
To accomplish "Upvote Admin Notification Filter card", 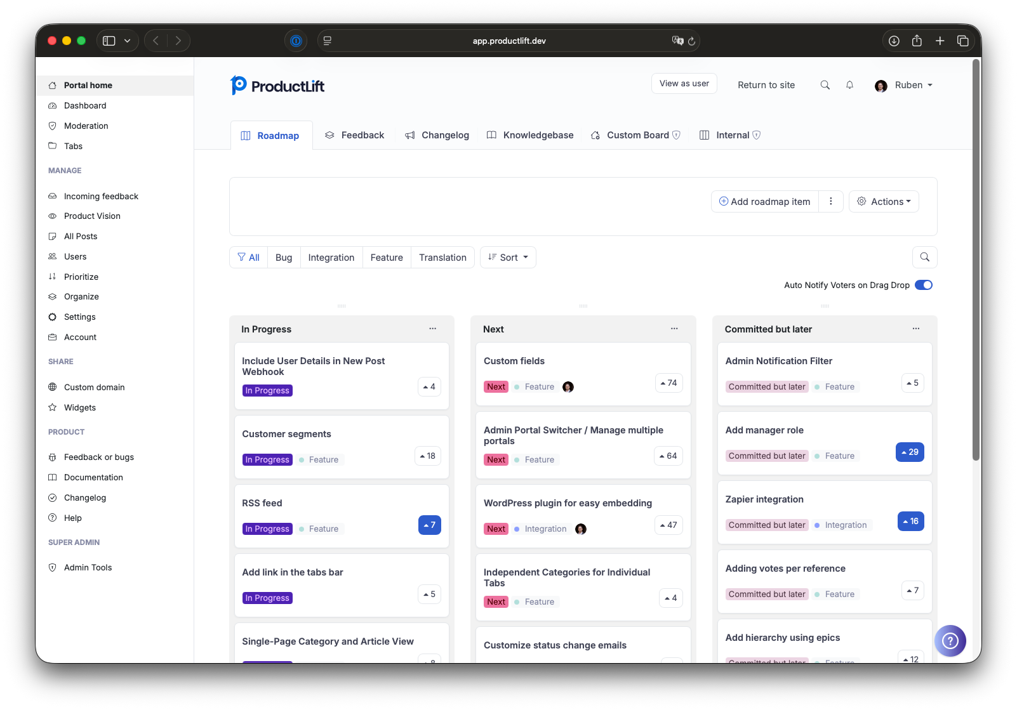I will coord(912,383).
